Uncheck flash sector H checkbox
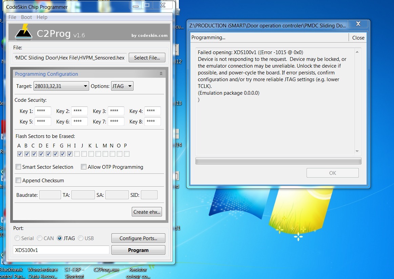 (x=70, y=154)
